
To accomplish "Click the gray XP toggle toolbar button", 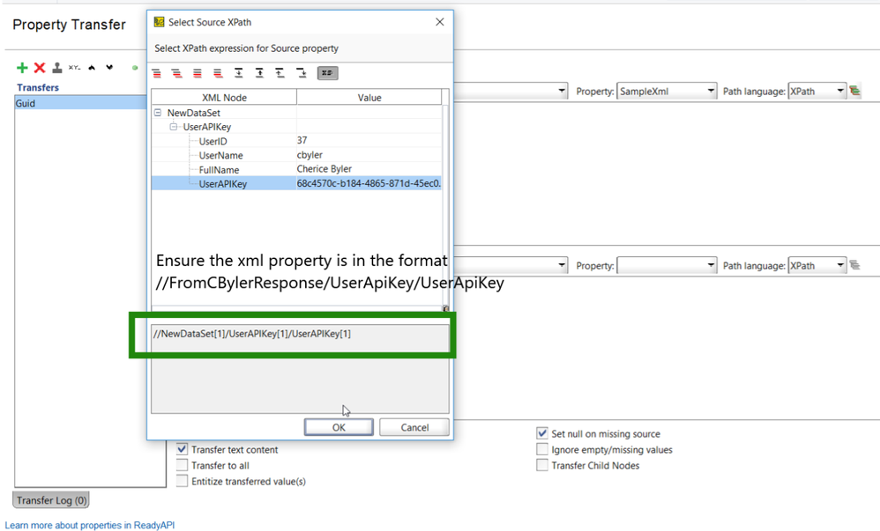I will coord(327,73).
